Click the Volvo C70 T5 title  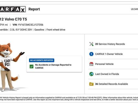(13, 19)
